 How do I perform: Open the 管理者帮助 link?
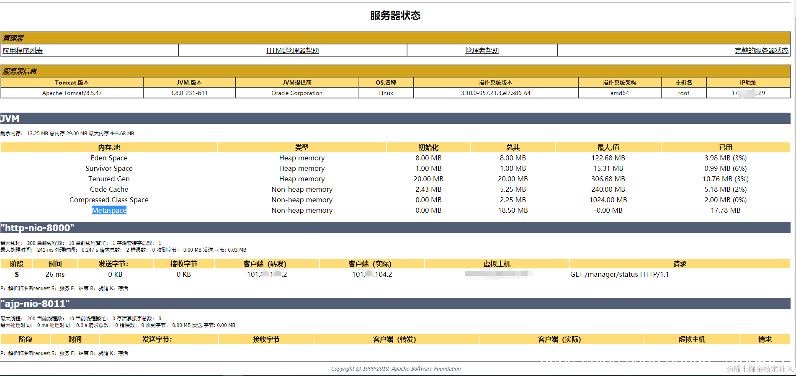click(482, 50)
